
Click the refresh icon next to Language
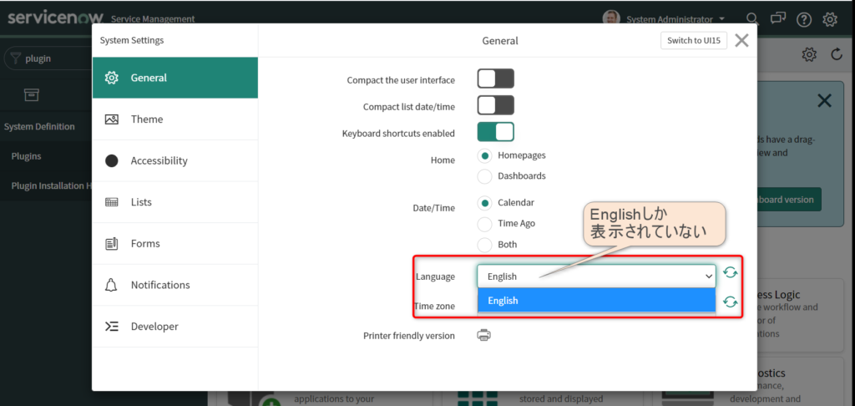[730, 273]
